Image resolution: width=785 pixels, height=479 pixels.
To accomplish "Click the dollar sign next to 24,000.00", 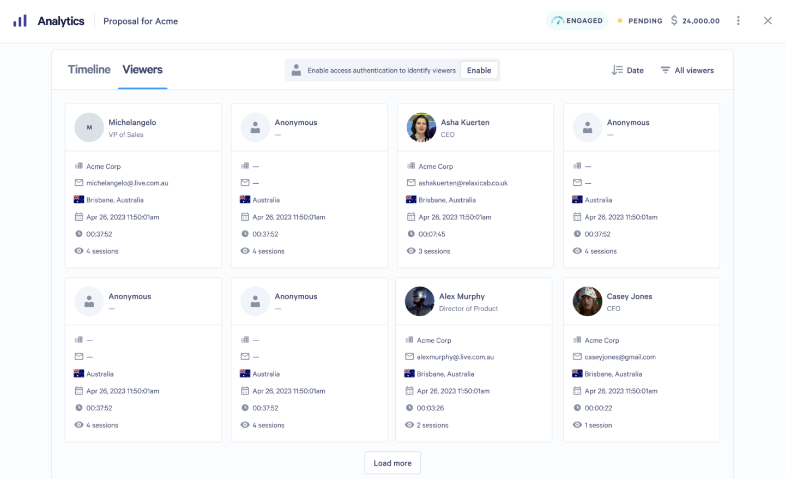I will pyautogui.click(x=675, y=20).
